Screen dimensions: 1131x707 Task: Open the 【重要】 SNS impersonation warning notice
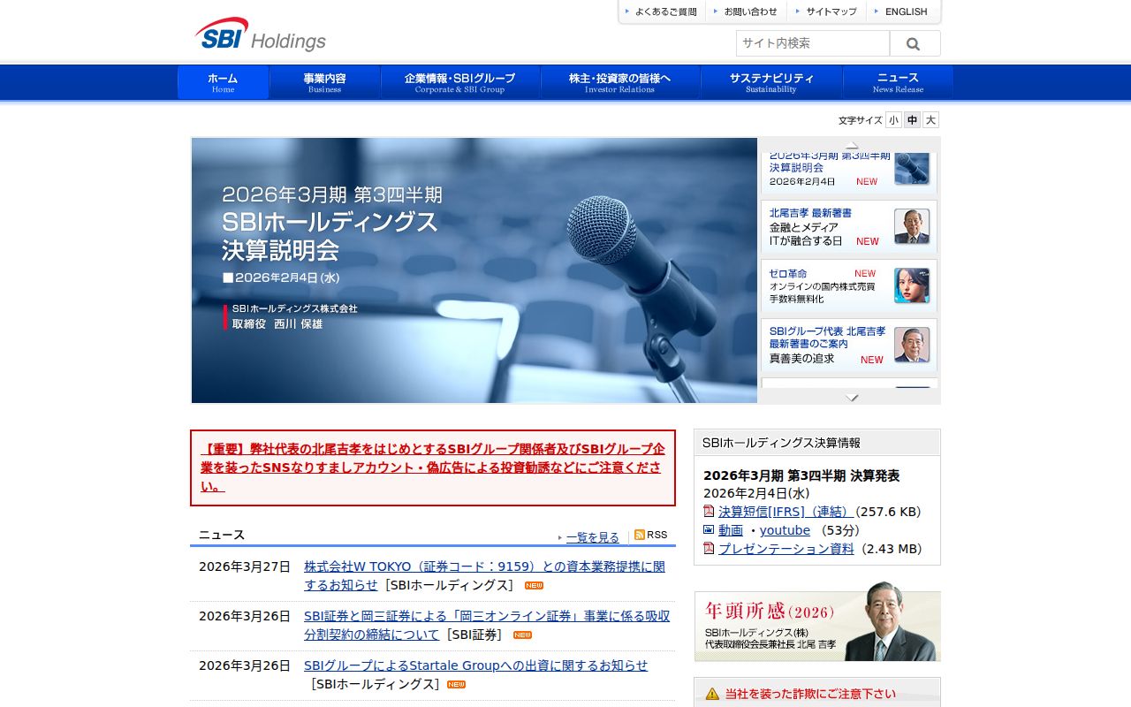(x=433, y=468)
